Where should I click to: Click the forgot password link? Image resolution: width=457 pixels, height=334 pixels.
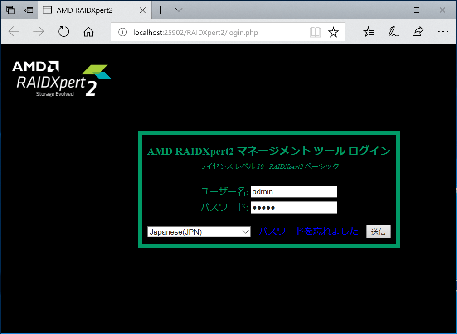(x=309, y=231)
